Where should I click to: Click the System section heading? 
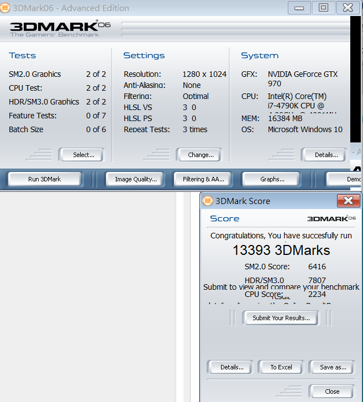pyautogui.click(x=260, y=56)
